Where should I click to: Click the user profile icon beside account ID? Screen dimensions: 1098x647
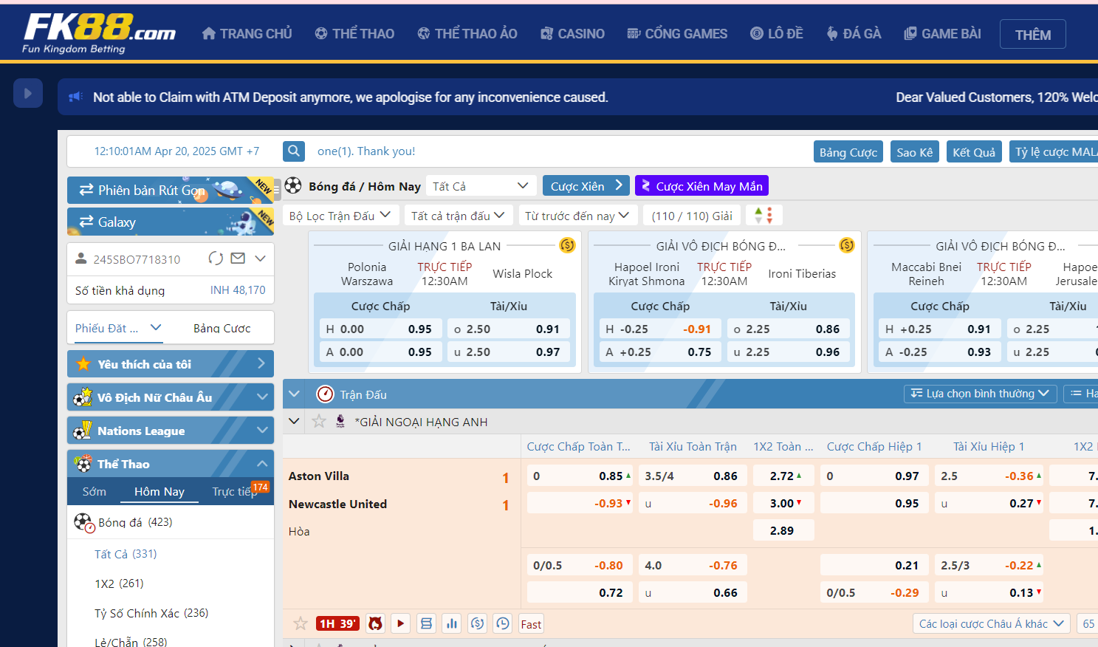[81, 259]
